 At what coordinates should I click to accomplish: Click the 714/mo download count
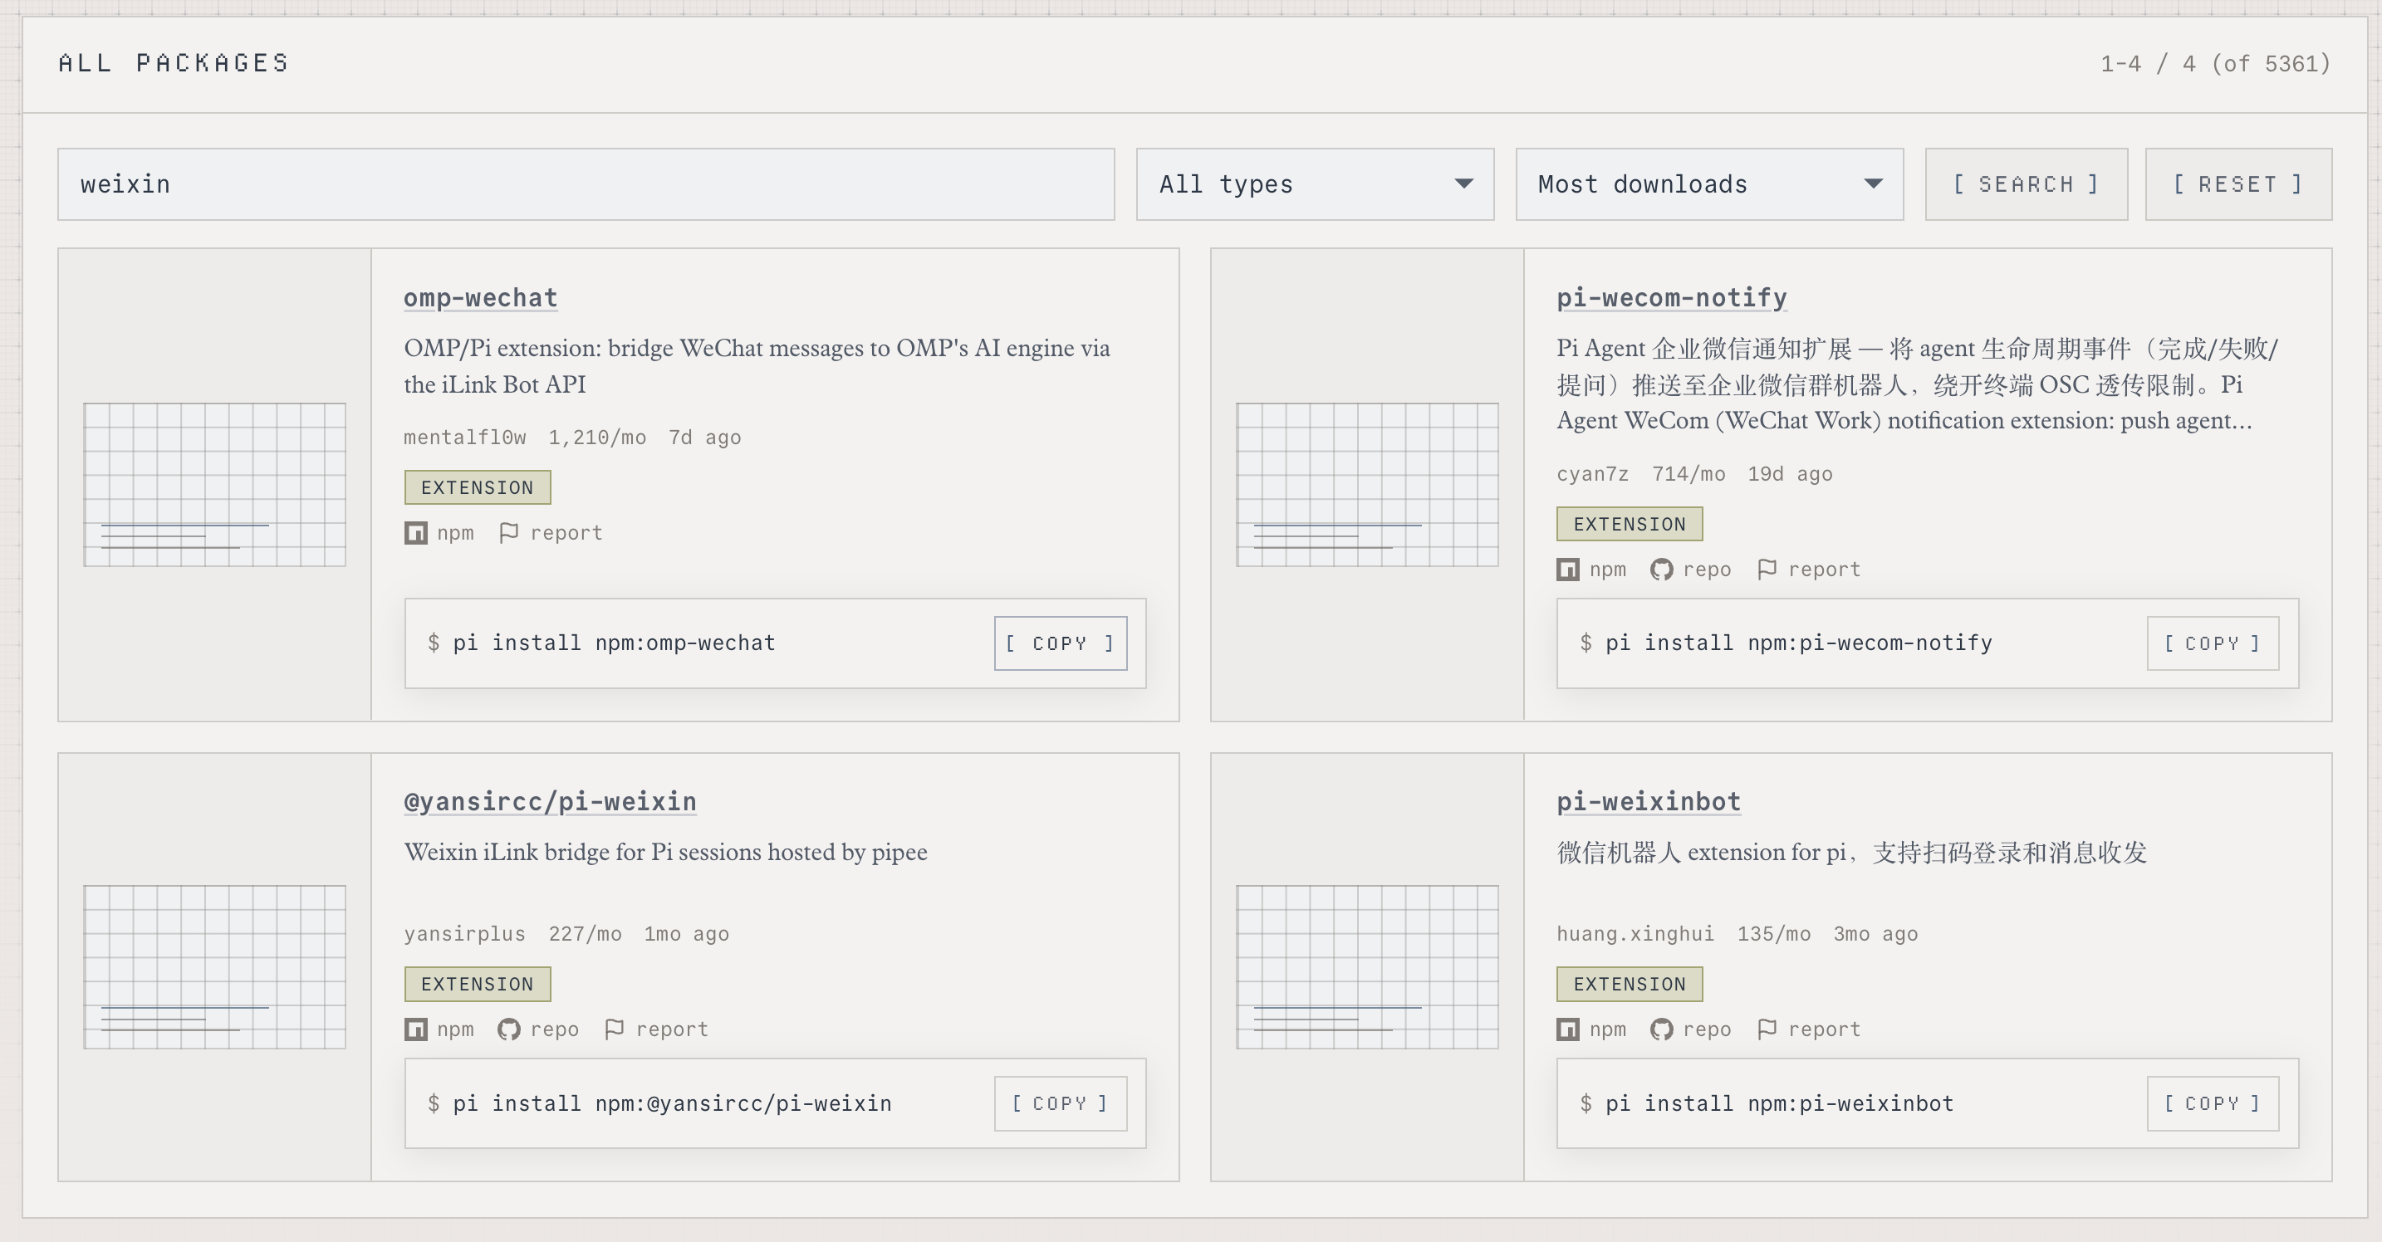[1688, 474]
